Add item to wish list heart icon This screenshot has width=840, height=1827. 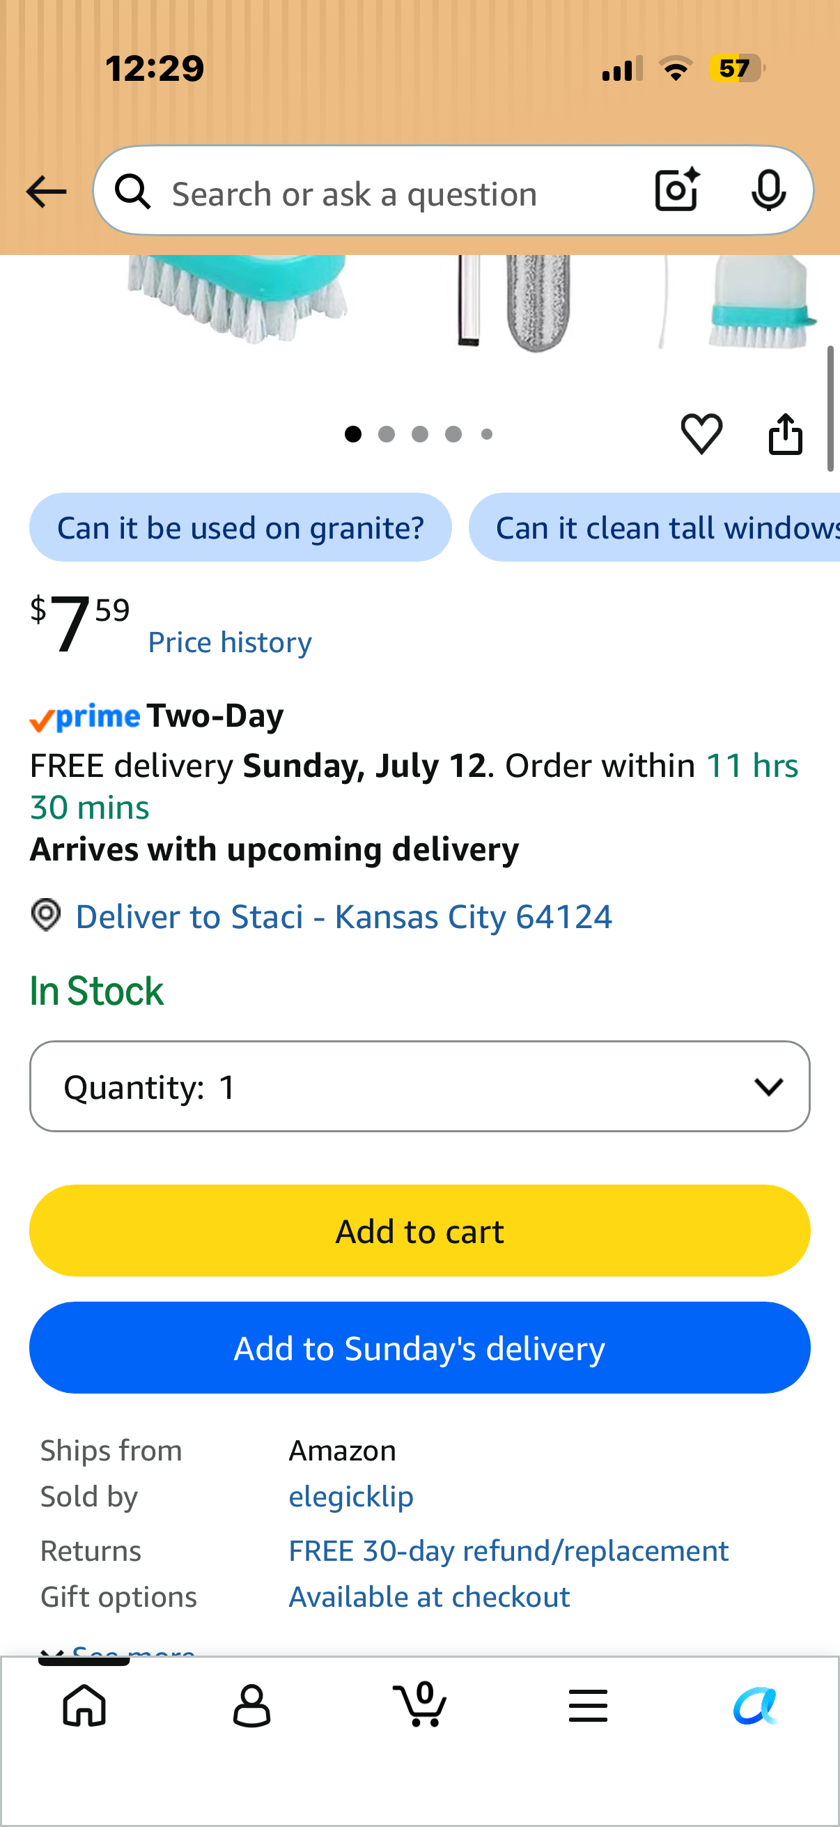click(702, 433)
